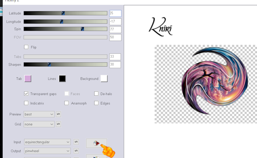
Task: Click the play button with red arrow
Action: [96, 143]
